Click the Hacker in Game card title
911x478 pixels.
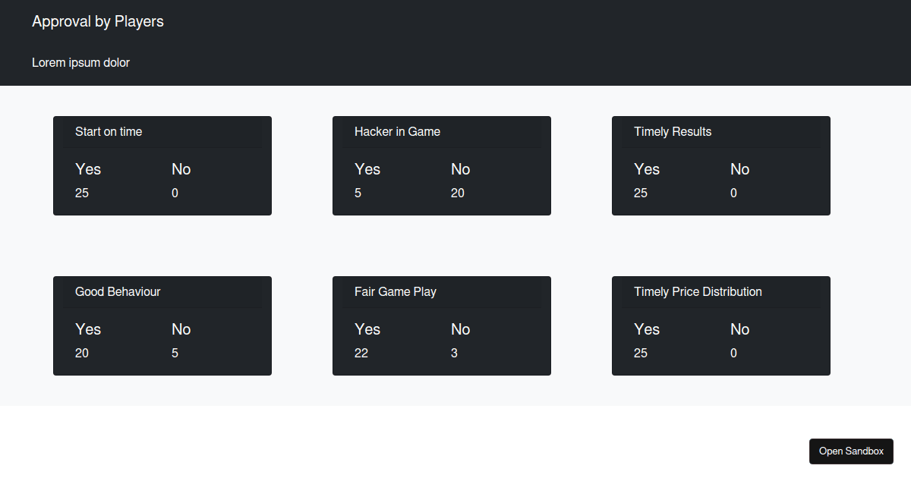[x=397, y=131]
